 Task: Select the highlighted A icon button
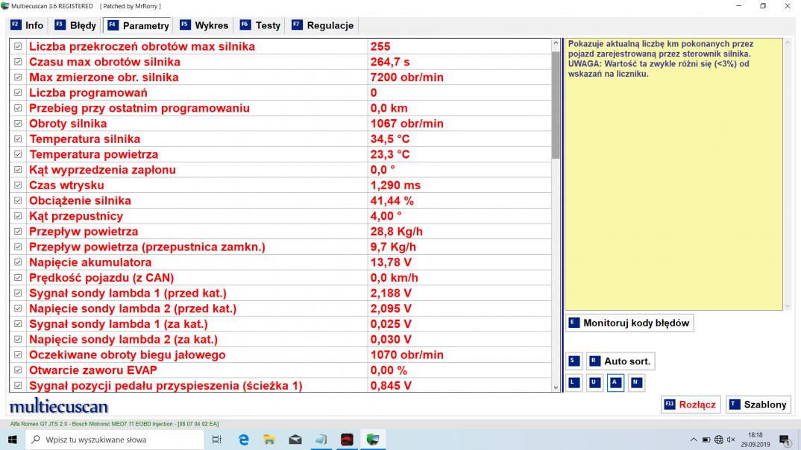pyautogui.click(x=615, y=383)
